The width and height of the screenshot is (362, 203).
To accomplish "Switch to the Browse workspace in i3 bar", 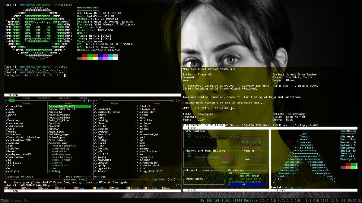I will click(16, 201).
